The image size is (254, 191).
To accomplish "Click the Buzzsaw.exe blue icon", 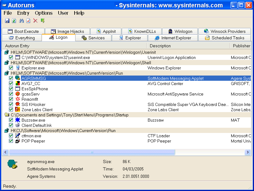I will pos(18,120).
